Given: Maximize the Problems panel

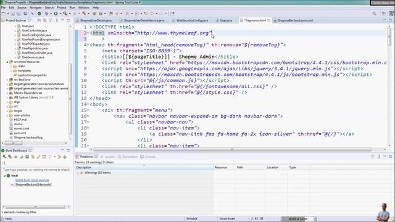Looking at the screenshot, I should 390,157.
